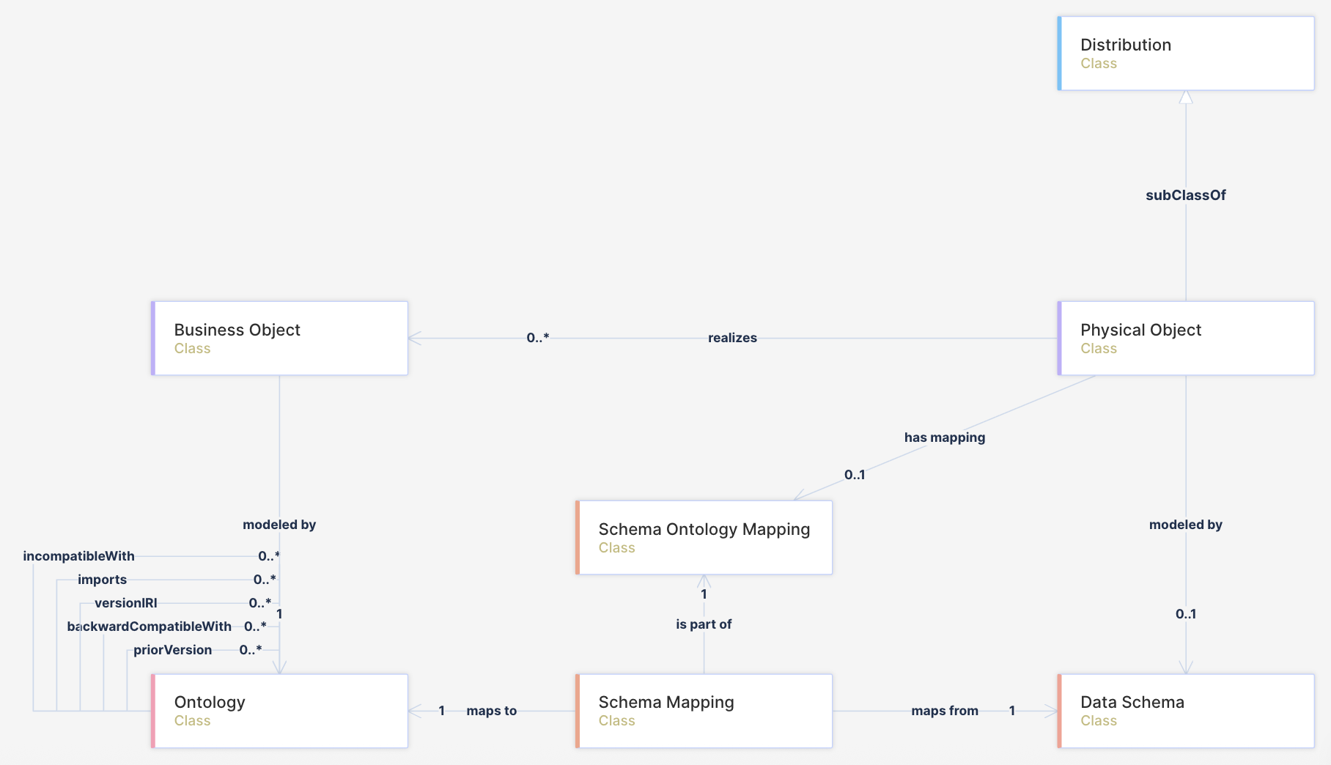Viewport: 1331px width, 765px height.
Task: Click the Schema Mapping class node
Action: pyautogui.click(x=704, y=711)
